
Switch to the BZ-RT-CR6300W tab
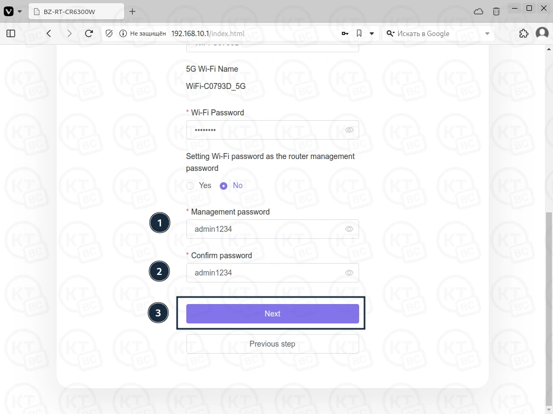pos(76,12)
